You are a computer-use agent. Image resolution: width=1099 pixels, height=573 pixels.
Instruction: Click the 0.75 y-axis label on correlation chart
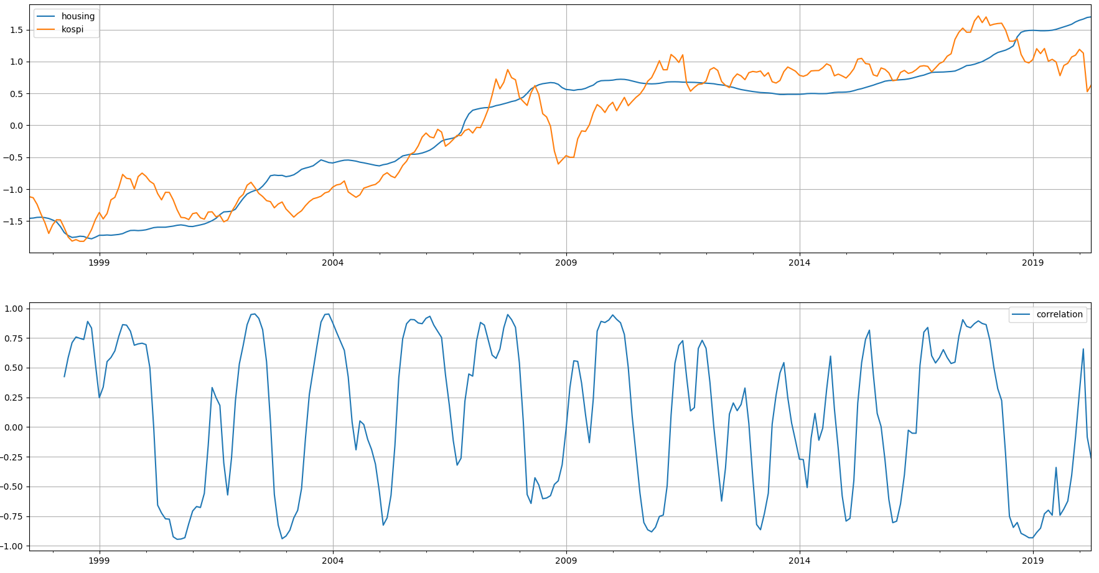click(14, 338)
